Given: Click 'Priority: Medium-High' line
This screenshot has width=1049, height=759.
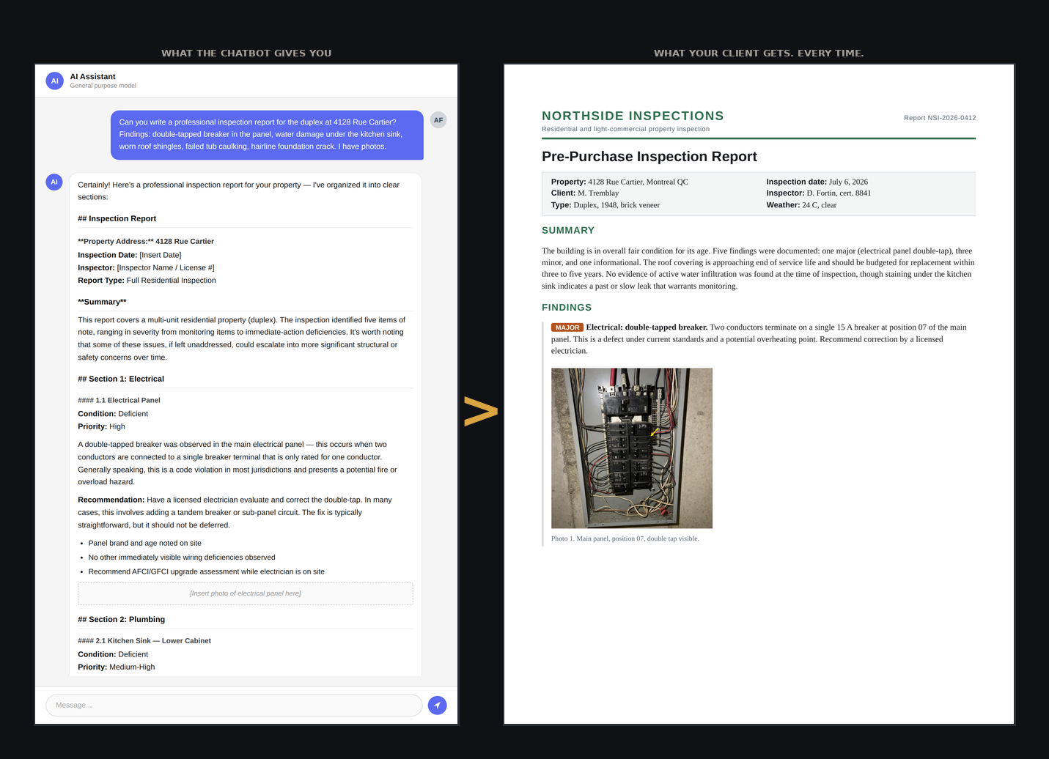Looking at the screenshot, I should 117,667.
